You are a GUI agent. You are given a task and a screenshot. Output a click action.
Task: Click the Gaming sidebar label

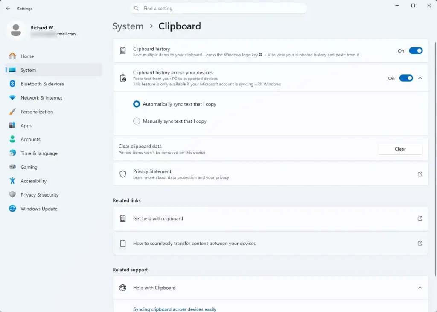coord(29,167)
